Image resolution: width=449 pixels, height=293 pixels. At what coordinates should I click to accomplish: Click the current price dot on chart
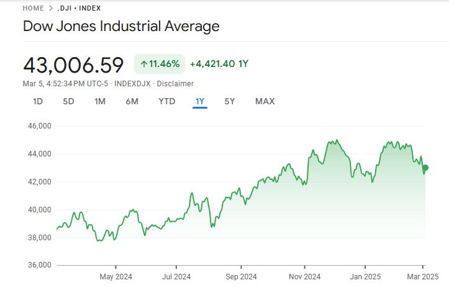point(425,168)
